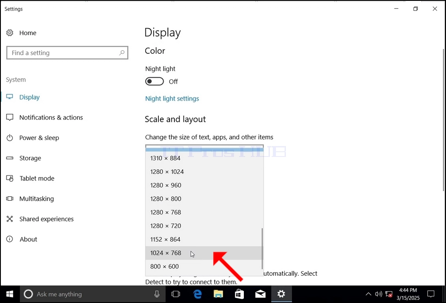446x303 pixels.
Task: Open the Store app on taskbar
Action: pos(239,294)
